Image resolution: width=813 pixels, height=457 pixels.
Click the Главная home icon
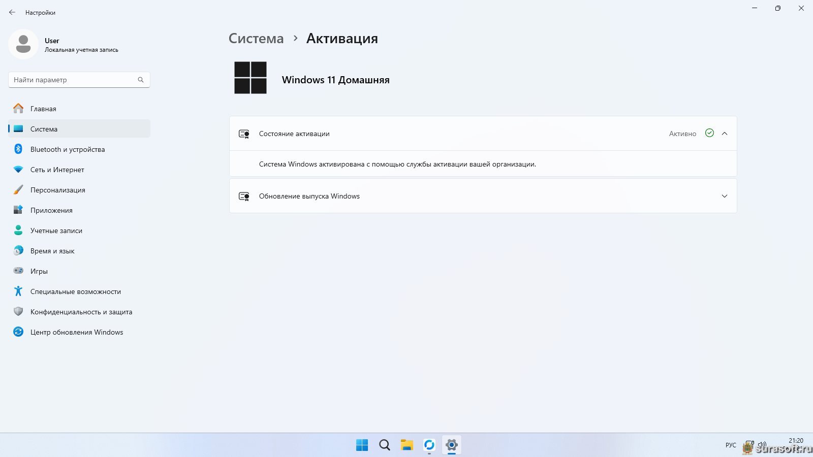click(x=18, y=108)
